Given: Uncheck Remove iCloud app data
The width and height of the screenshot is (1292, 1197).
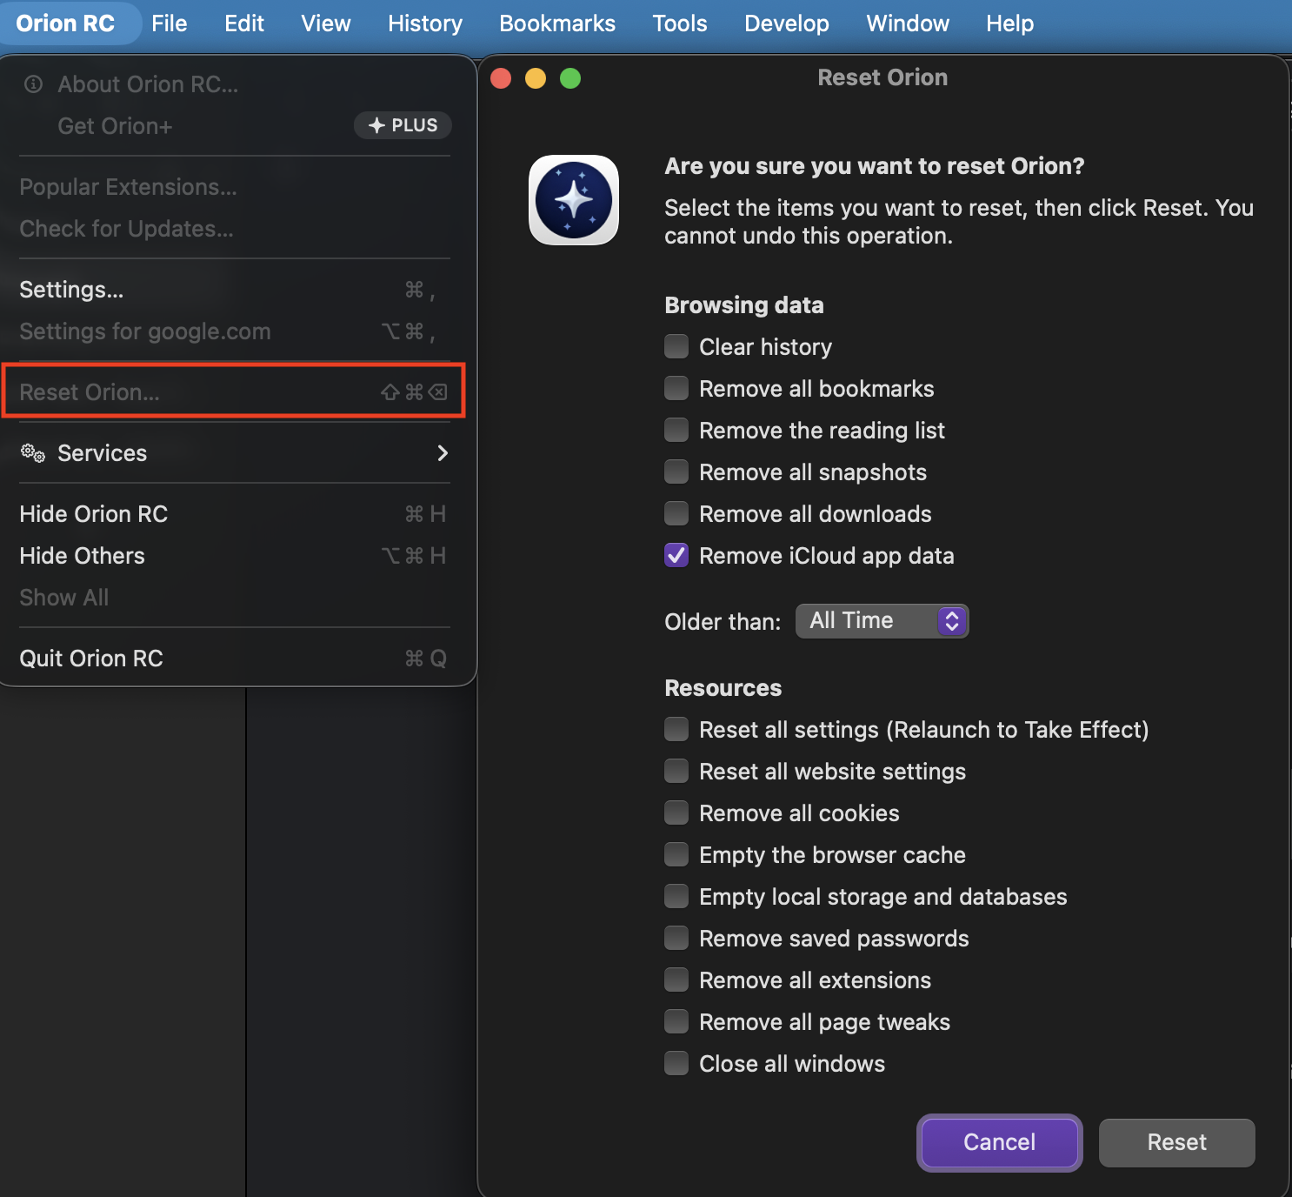Looking at the screenshot, I should 676,556.
